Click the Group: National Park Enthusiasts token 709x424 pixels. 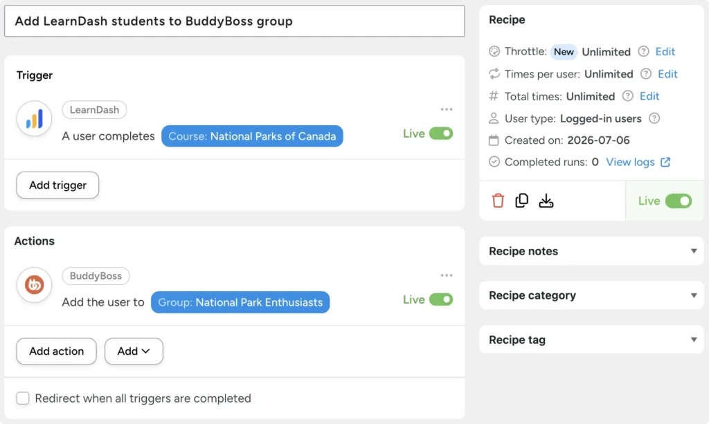[240, 302]
